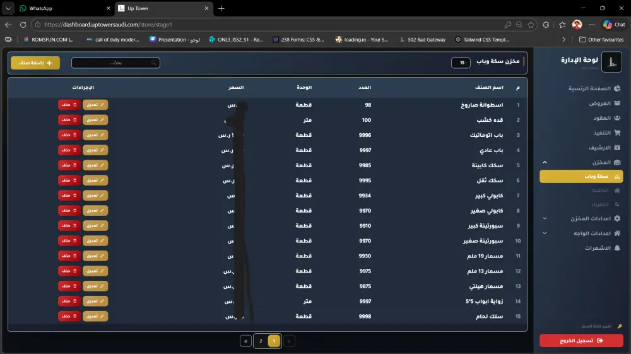This screenshot has height=354, width=631.
Task: Expand اعدادات الواجه chevron
Action: point(545,233)
